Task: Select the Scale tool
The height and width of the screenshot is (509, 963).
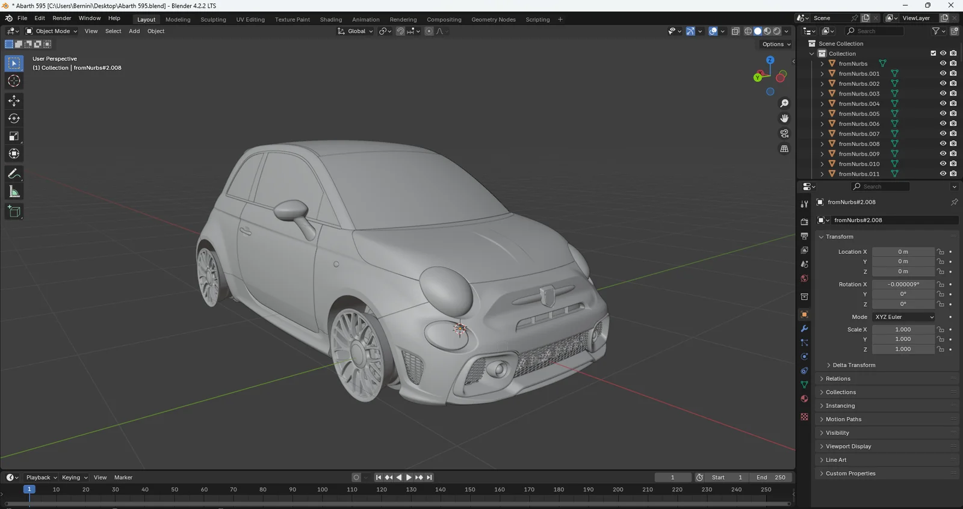Action: click(14, 136)
